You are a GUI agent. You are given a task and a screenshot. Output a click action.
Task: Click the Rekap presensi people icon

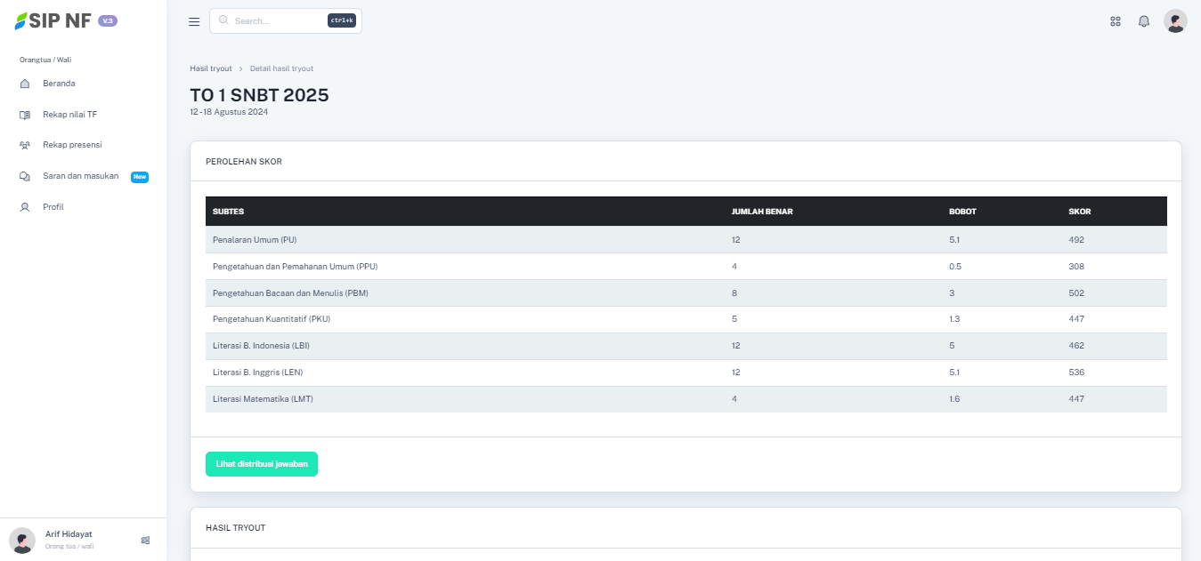[25, 145]
